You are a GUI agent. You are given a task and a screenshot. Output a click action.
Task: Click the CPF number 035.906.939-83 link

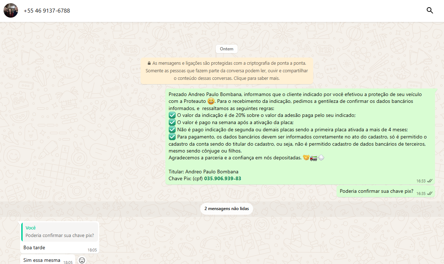[223, 178]
